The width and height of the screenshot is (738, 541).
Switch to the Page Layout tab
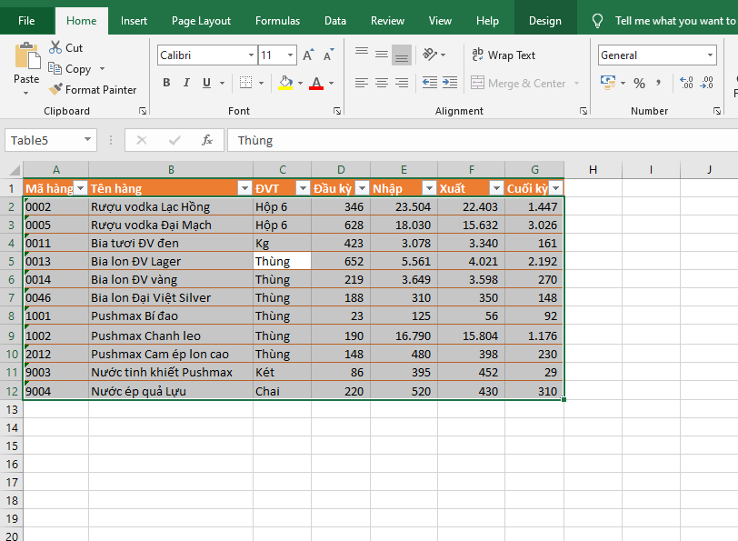tap(201, 20)
